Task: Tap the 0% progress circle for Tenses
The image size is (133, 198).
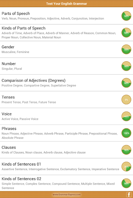Action: pos(126,100)
